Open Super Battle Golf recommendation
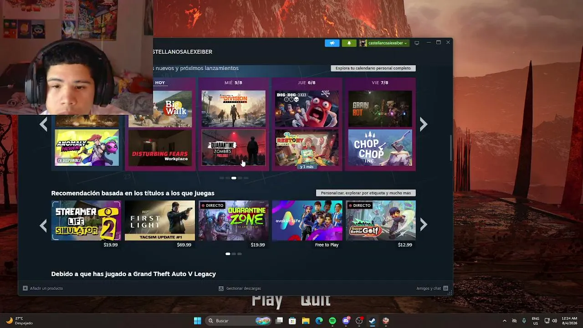583x328 pixels. pos(381,220)
